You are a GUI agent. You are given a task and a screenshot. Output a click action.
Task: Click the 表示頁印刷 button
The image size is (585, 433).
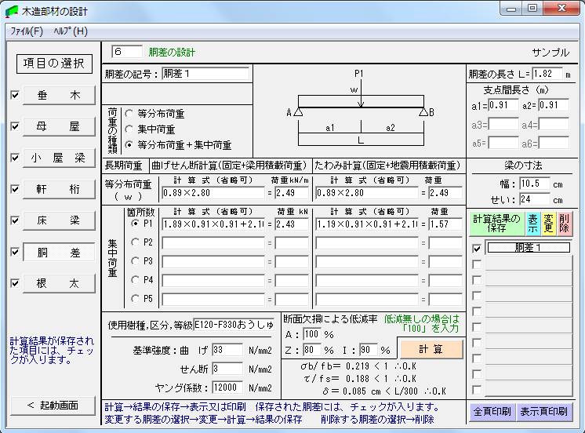click(544, 411)
